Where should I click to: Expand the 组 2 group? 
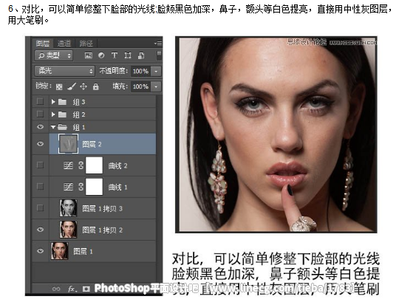(x=53, y=114)
